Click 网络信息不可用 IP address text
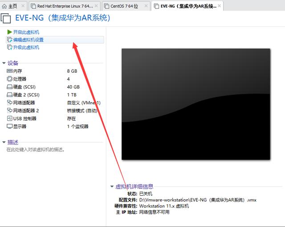This screenshot has width=285, height=227. (155, 212)
